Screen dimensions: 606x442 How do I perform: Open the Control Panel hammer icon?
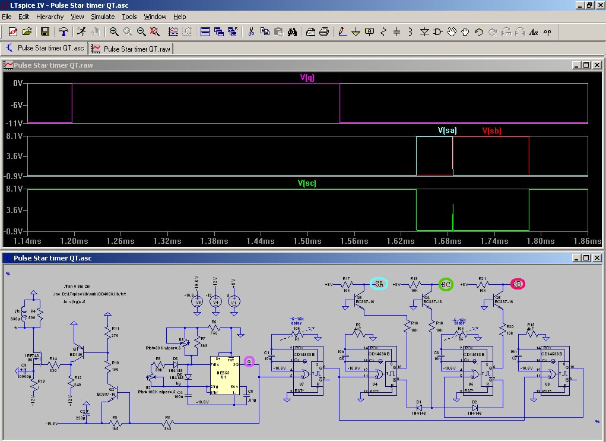point(64,32)
